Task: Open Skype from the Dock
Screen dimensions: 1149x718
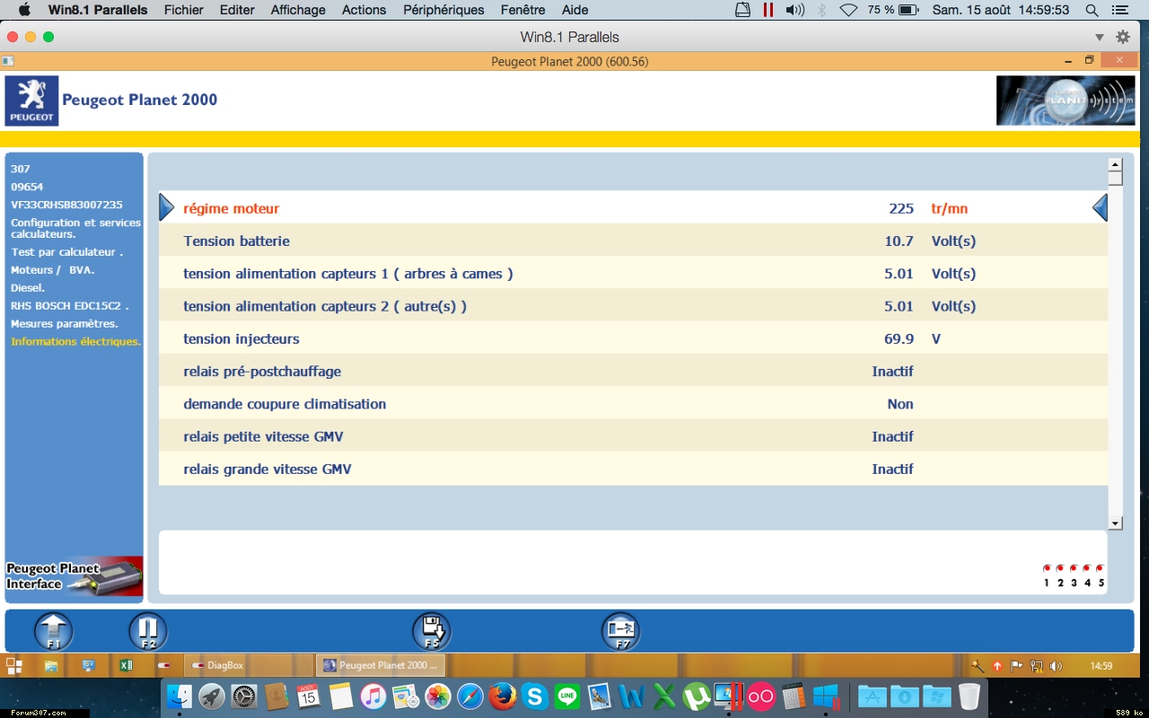Action: coord(535,696)
